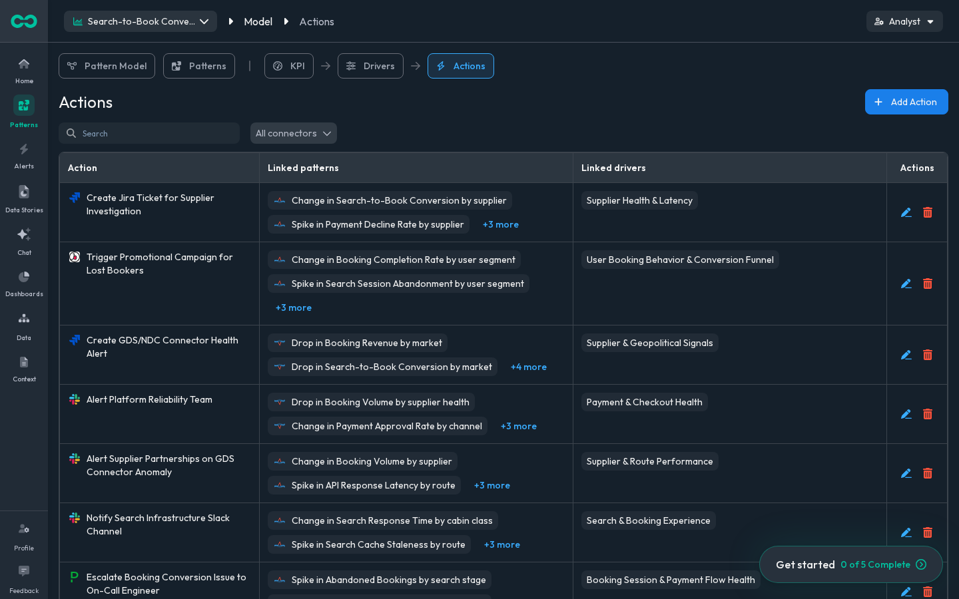The width and height of the screenshot is (959, 599).
Task: Delete the Create Jira Ticket action
Action: tap(928, 212)
